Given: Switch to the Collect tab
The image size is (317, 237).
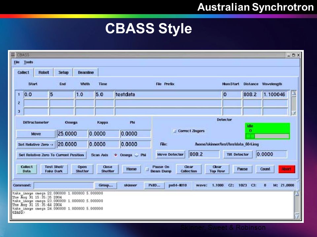Looking at the screenshot, I should tap(23, 72).
